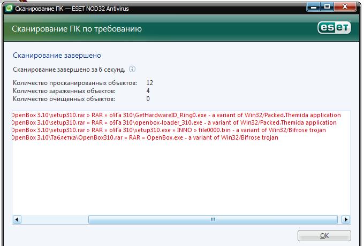Image resolution: width=364 pixels, height=246 pixels.
Task: Click the left arrow of horizontal scrollbar
Action: [x=17, y=219]
